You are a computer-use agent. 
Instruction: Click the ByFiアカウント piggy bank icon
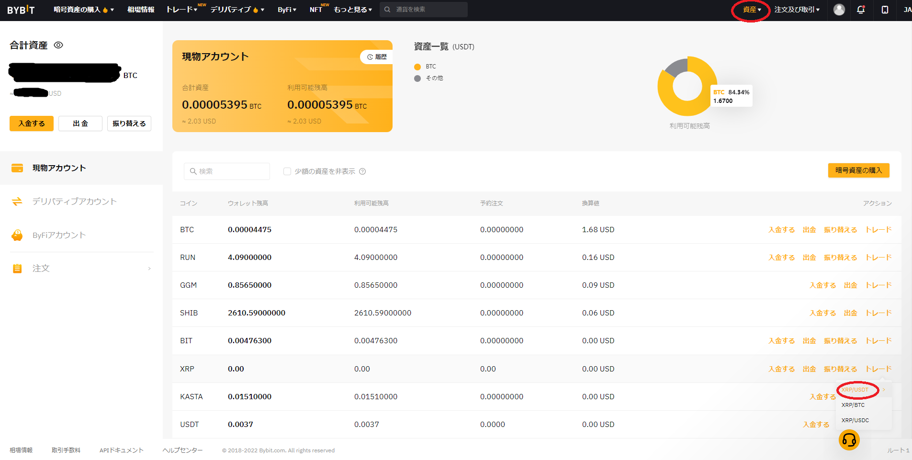17,235
